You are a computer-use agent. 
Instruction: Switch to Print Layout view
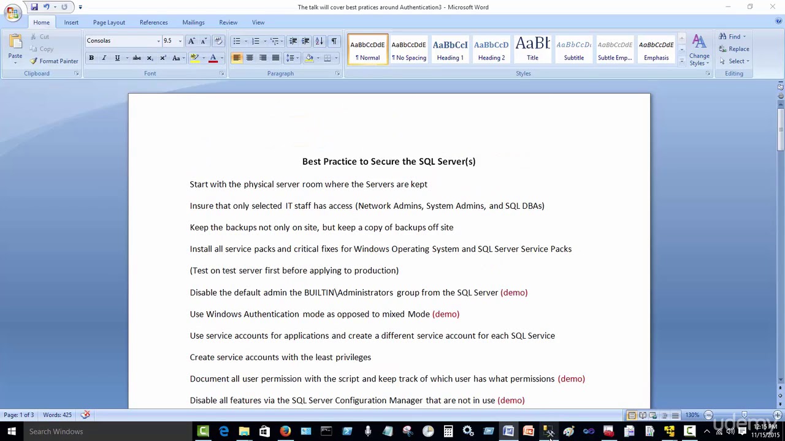(632, 415)
